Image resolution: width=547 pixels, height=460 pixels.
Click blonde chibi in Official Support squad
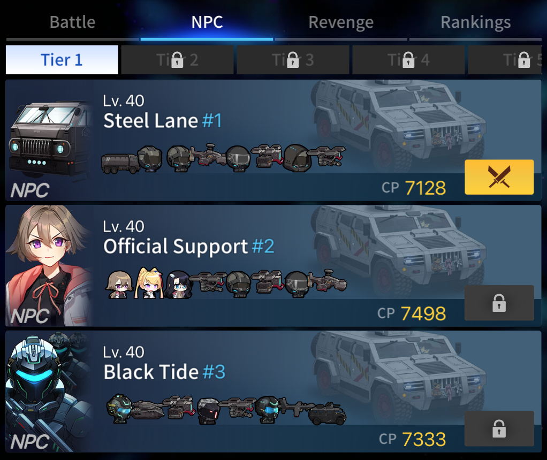point(149,283)
